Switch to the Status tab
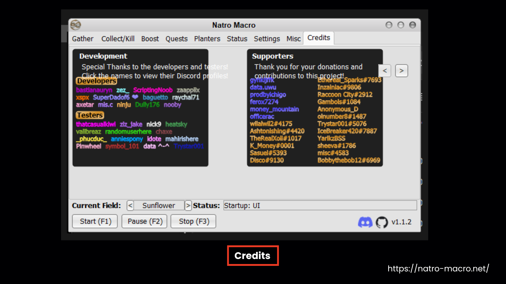The width and height of the screenshot is (506, 284). pyautogui.click(x=237, y=39)
